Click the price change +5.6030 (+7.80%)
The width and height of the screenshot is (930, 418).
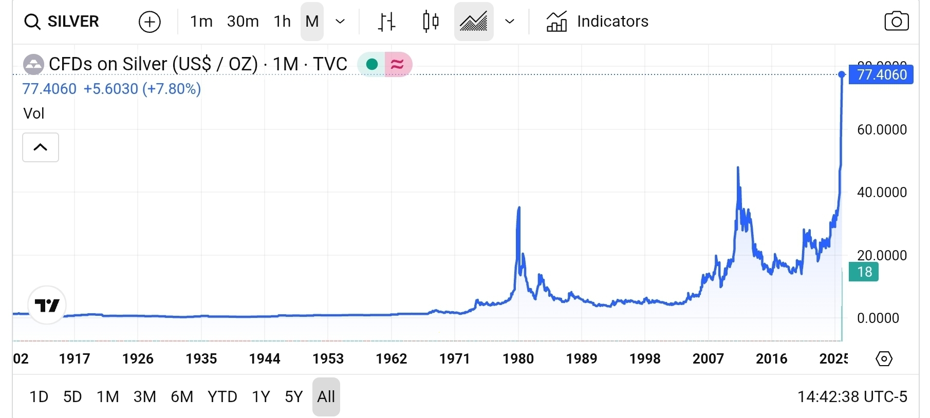click(x=142, y=89)
